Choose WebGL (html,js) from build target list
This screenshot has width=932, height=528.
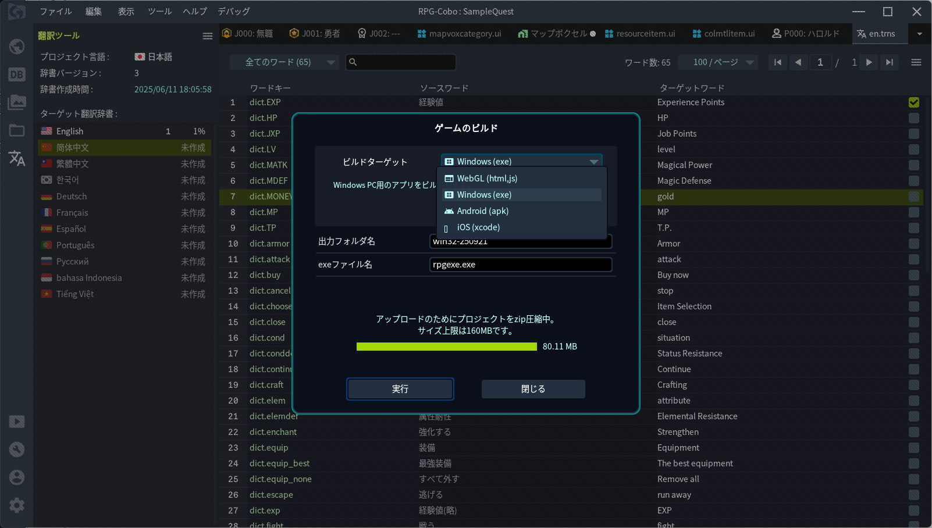click(x=487, y=179)
